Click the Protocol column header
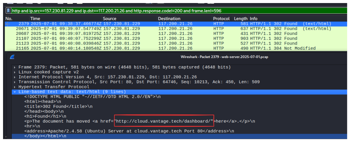Image resolution: width=350 pixels, height=142 pixels. pyautogui.click(x=223, y=19)
